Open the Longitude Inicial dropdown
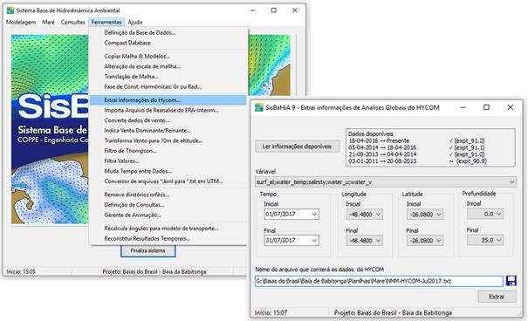528x321 pixels. (x=378, y=215)
